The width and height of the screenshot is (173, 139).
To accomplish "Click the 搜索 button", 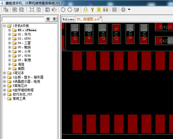I will pyautogui.click(x=51, y=19).
